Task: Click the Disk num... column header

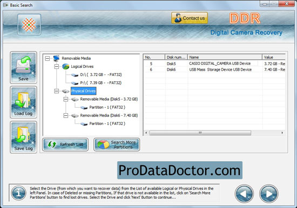Action: (176, 57)
